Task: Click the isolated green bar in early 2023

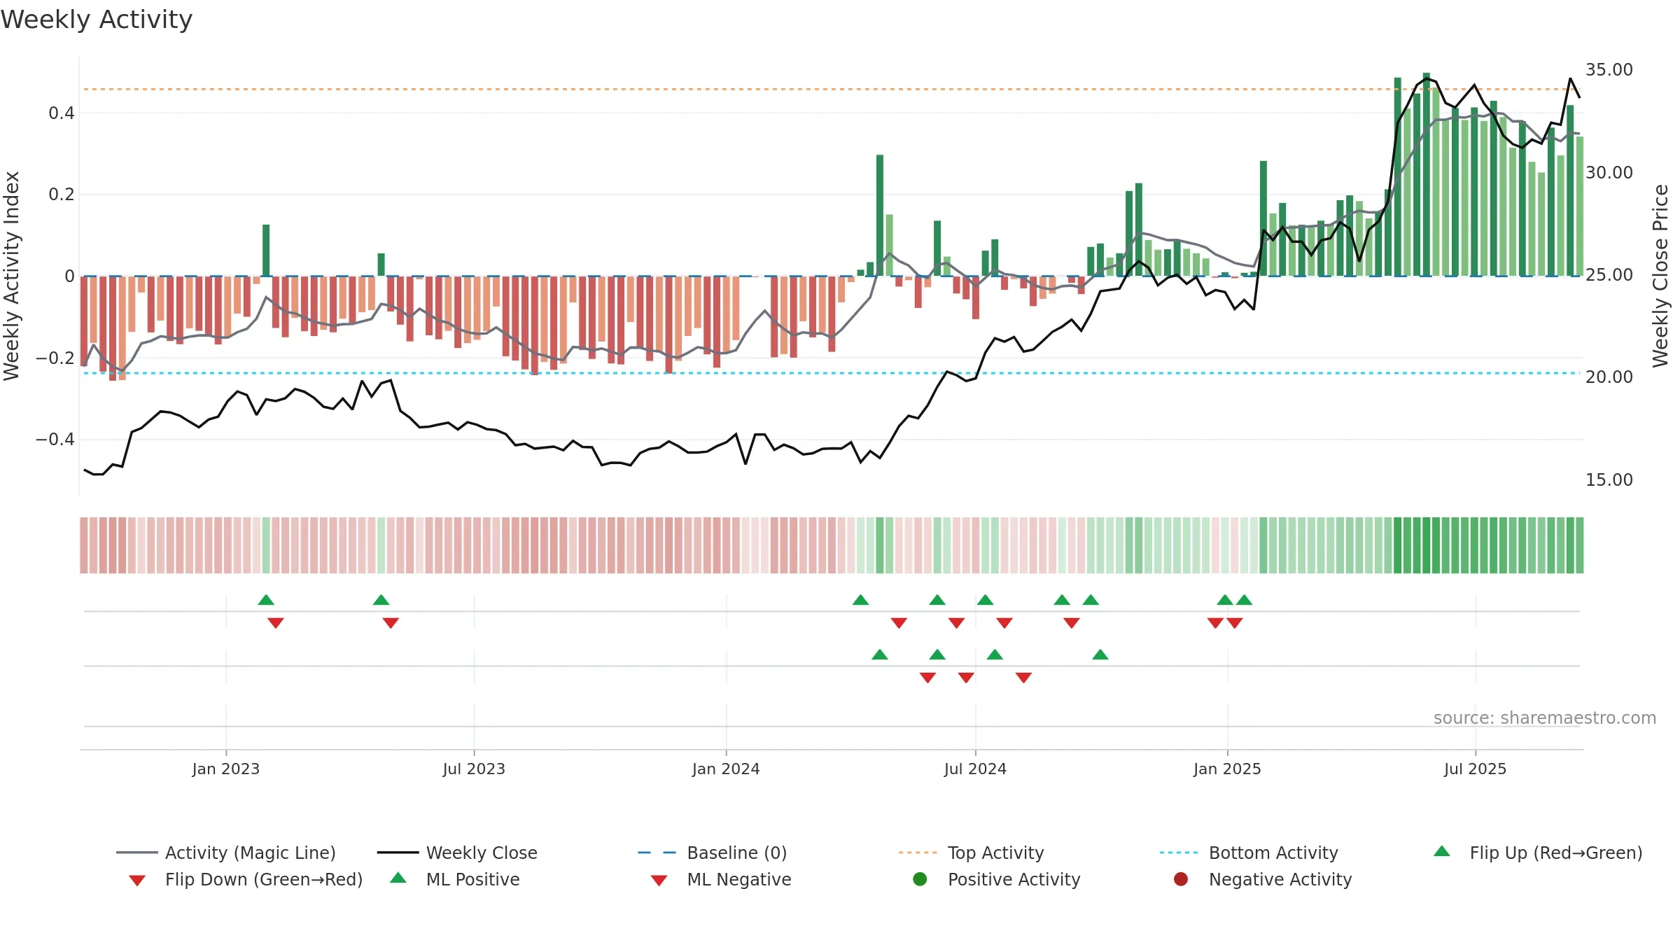Action: (x=266, y=251)
